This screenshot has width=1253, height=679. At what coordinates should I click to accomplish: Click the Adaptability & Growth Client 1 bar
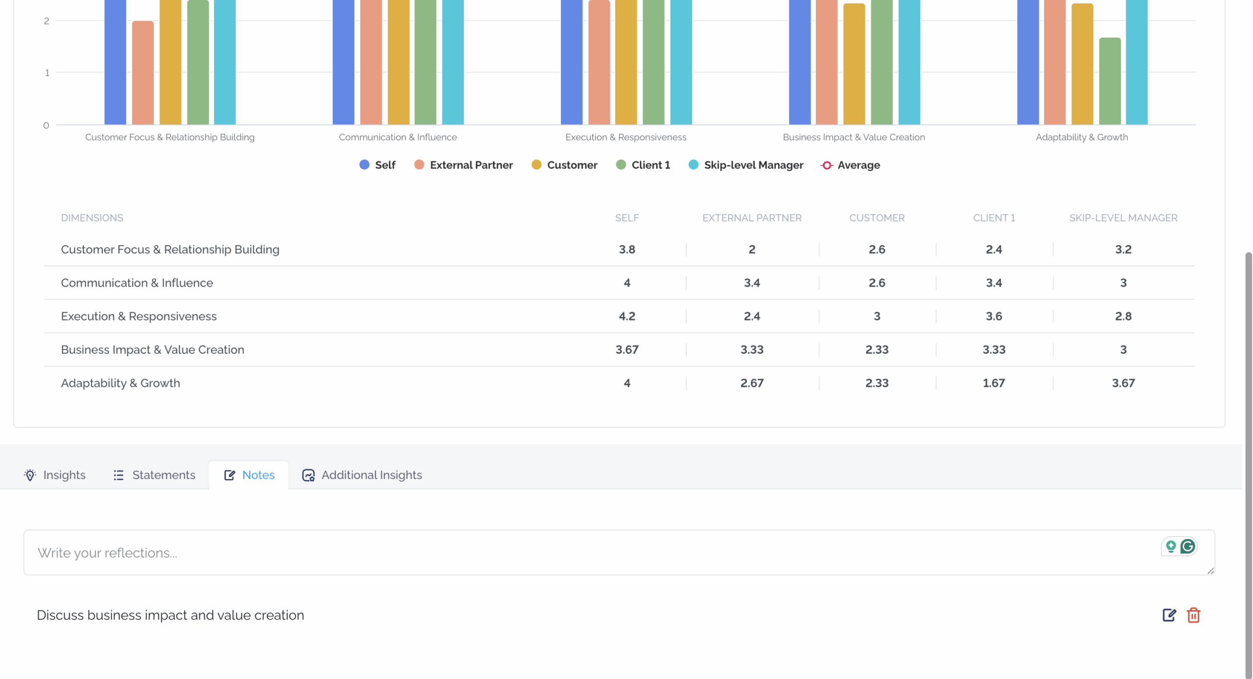tap(1110, 81)
